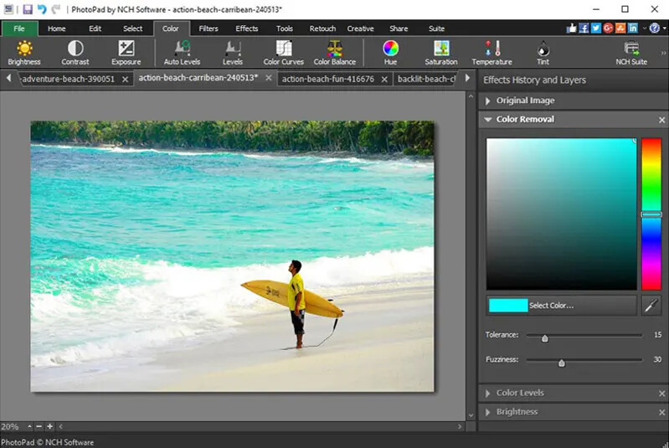Image resolution: width=669 pixels, height=448 pixels.
Task: Open the Filters ribbon tab
Action: [x=208, y=28]
